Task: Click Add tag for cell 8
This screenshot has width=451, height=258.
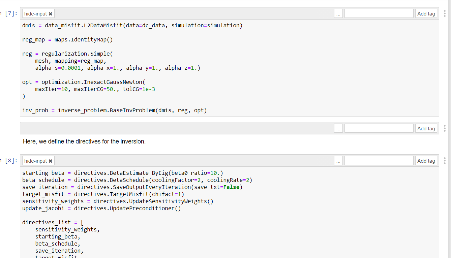Action: point(426,161)
